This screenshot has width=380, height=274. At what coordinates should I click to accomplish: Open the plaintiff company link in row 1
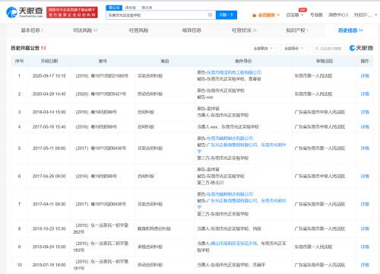tap(234, 72)
